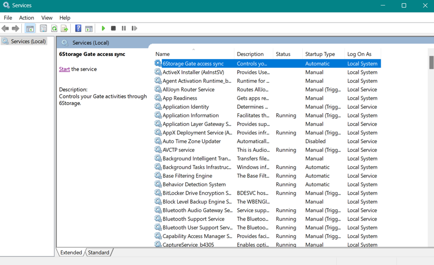The height and width of the screenshot is (265, 434).
Task: Open the Action menu
Action: (27, 18)
